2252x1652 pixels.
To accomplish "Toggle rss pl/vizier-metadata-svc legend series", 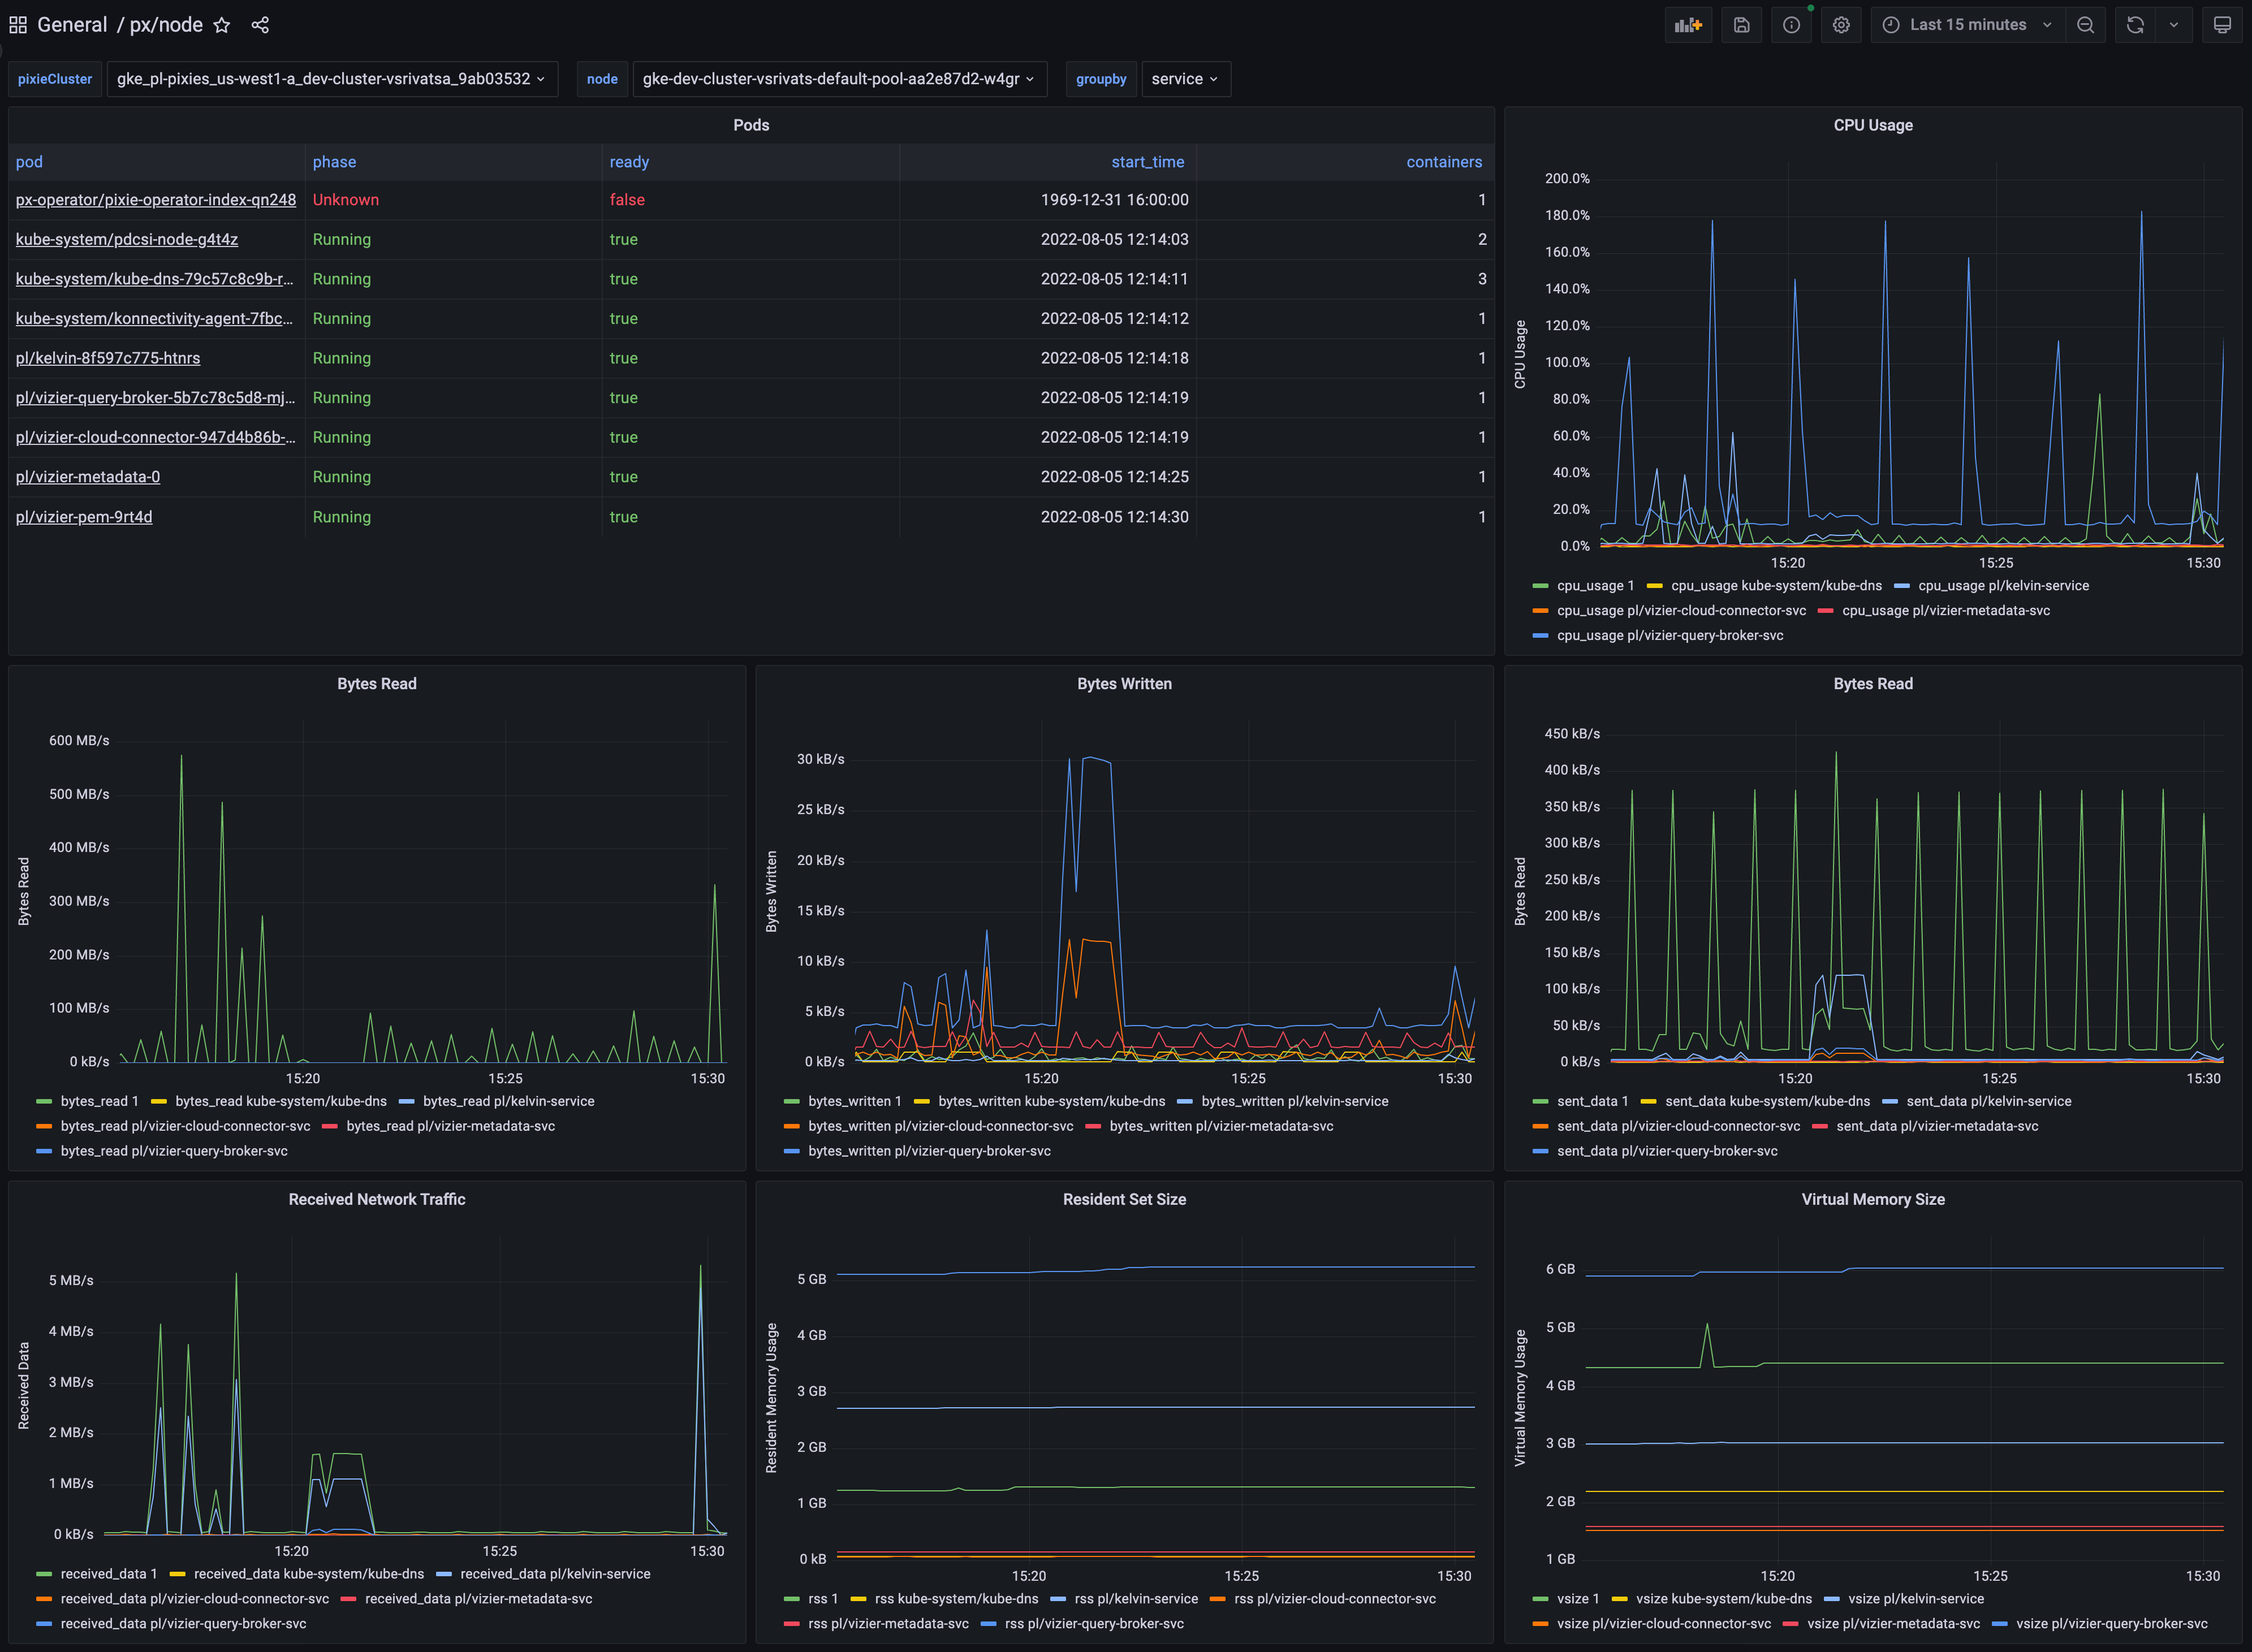I will [887, 1624].
